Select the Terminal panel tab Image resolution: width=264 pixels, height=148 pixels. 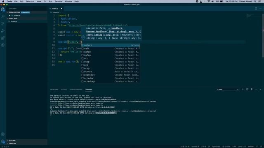[x=89, y=90]
